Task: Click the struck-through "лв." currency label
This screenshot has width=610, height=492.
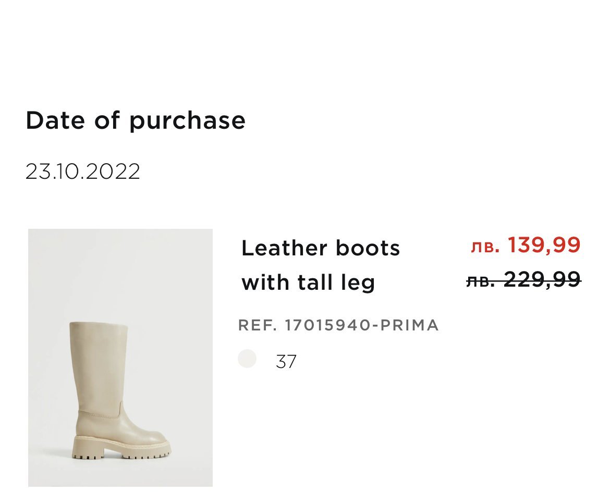Action: pyautogui.click(x=480, y=281)
